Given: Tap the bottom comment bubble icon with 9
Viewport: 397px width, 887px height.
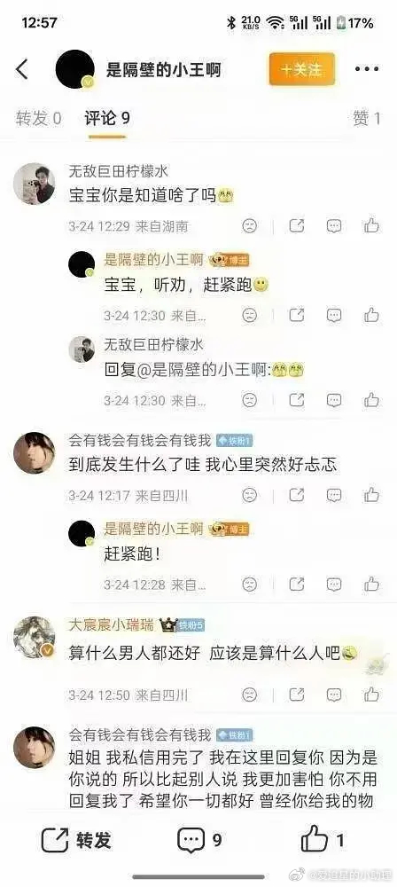Looking at the screenshot, I should pyautogui.click(x=200, y=840).
